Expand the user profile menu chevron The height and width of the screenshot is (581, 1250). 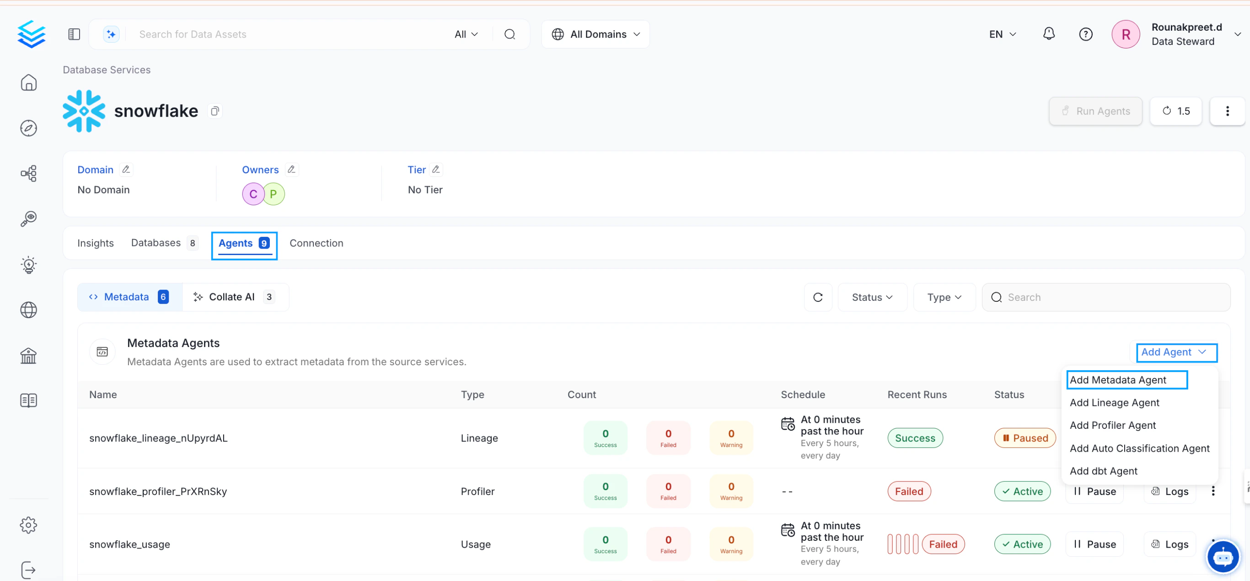(1238, 34)
